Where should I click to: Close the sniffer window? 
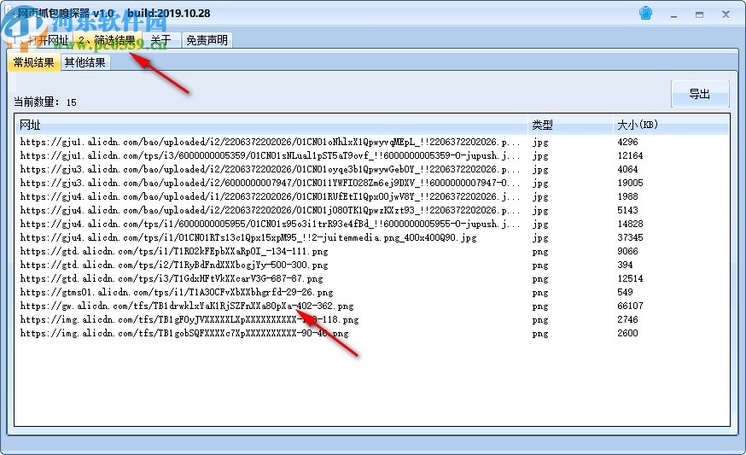pyautogui.click(x=726, y=15)
